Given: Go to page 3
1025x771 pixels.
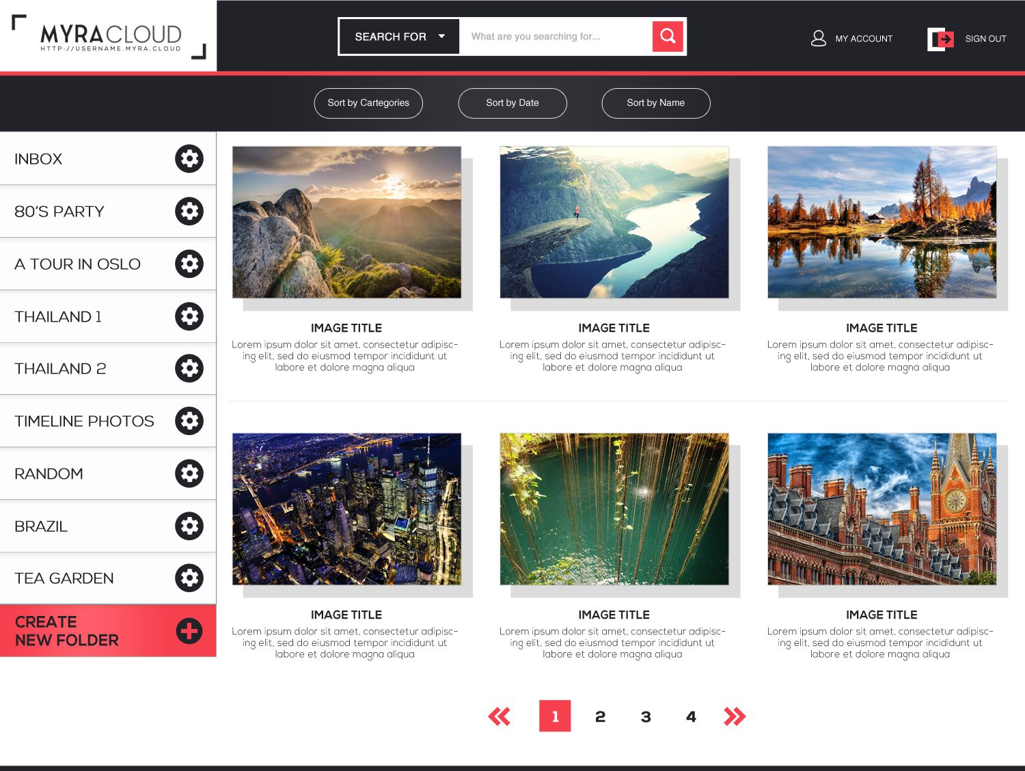Looking at the screenshot, I should click(646, 716).
